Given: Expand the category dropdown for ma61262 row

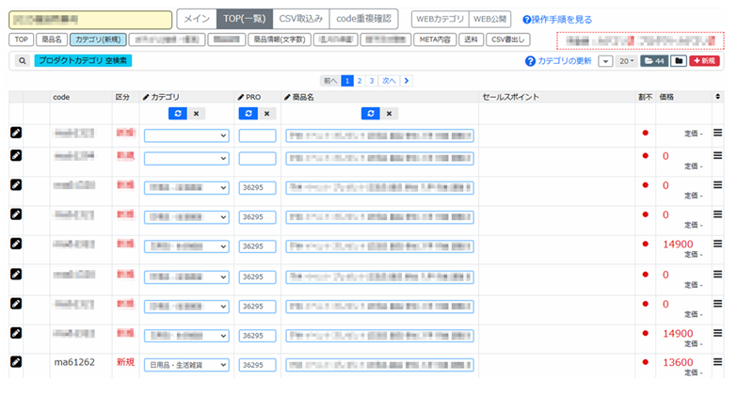Looking at the screenshot, I should [x=186, y=364].
